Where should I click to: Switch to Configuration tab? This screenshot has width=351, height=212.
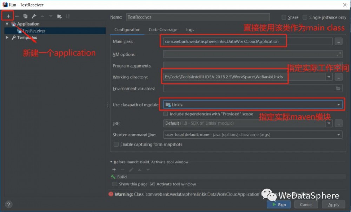point(127,30)
